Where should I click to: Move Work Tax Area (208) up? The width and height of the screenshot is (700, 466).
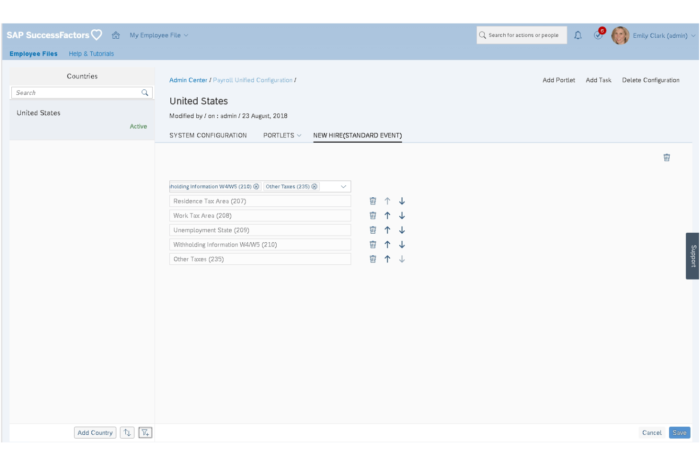387,216
